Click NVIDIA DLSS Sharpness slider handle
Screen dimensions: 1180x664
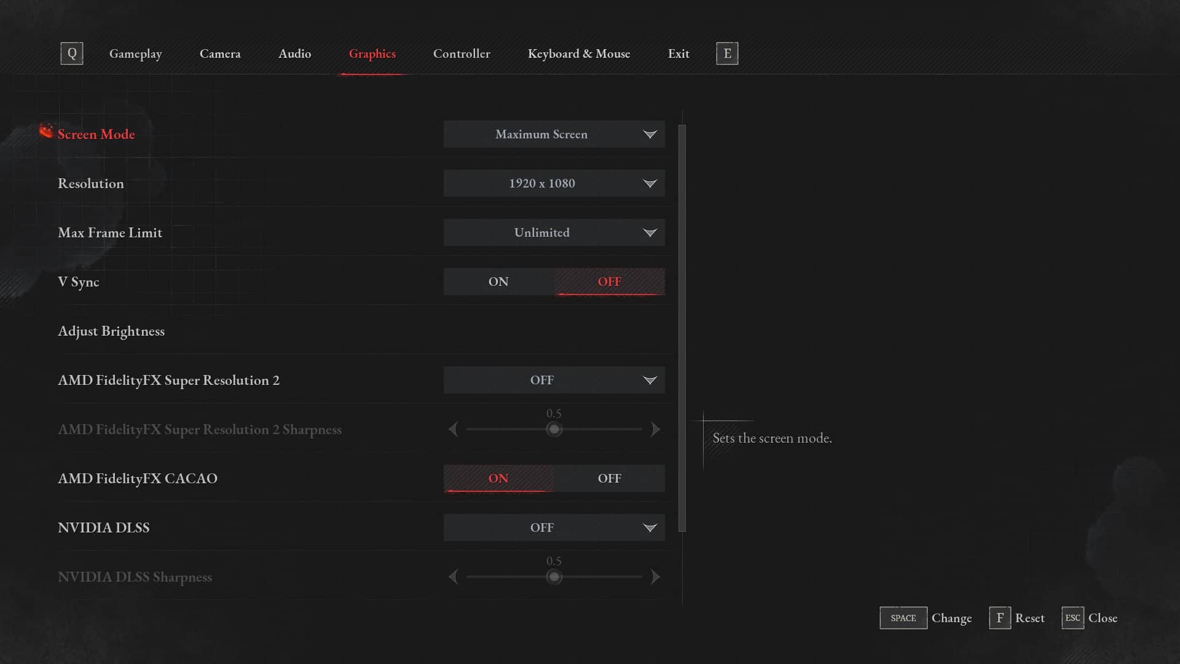coord(554,577)
